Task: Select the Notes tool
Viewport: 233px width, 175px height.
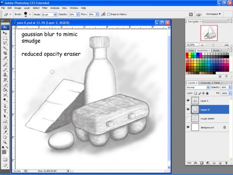Action: 5,128
